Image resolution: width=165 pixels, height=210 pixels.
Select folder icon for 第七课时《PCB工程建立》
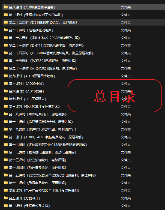6,99
